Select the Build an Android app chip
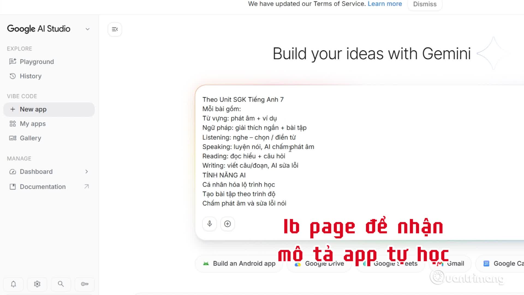Viewport: 524px width, 295px height. pyautogui.click(x=239, y=264)
